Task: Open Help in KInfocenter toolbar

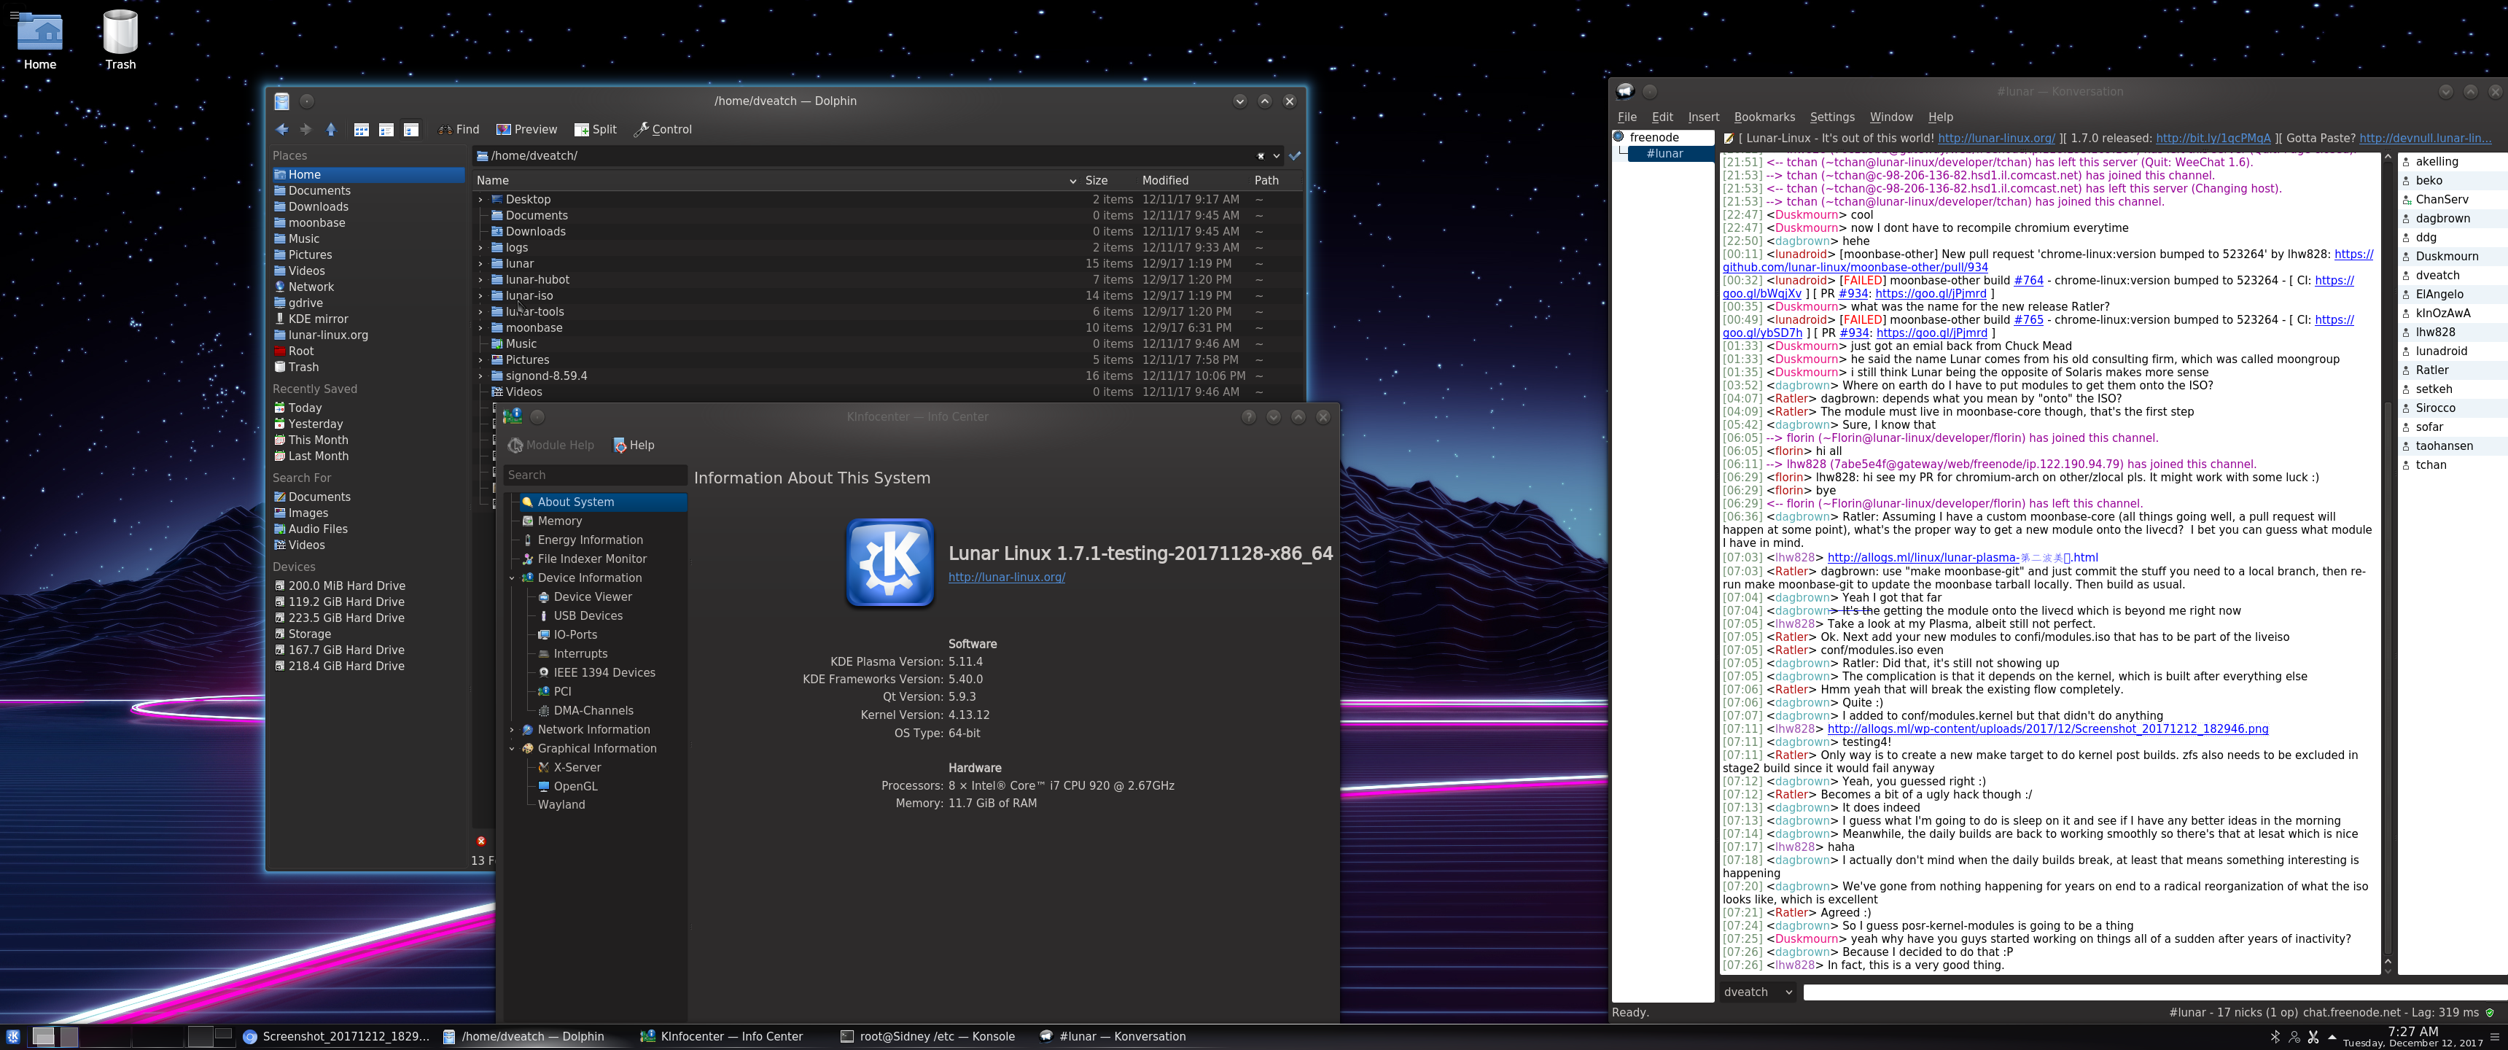Action: [634, 445]
